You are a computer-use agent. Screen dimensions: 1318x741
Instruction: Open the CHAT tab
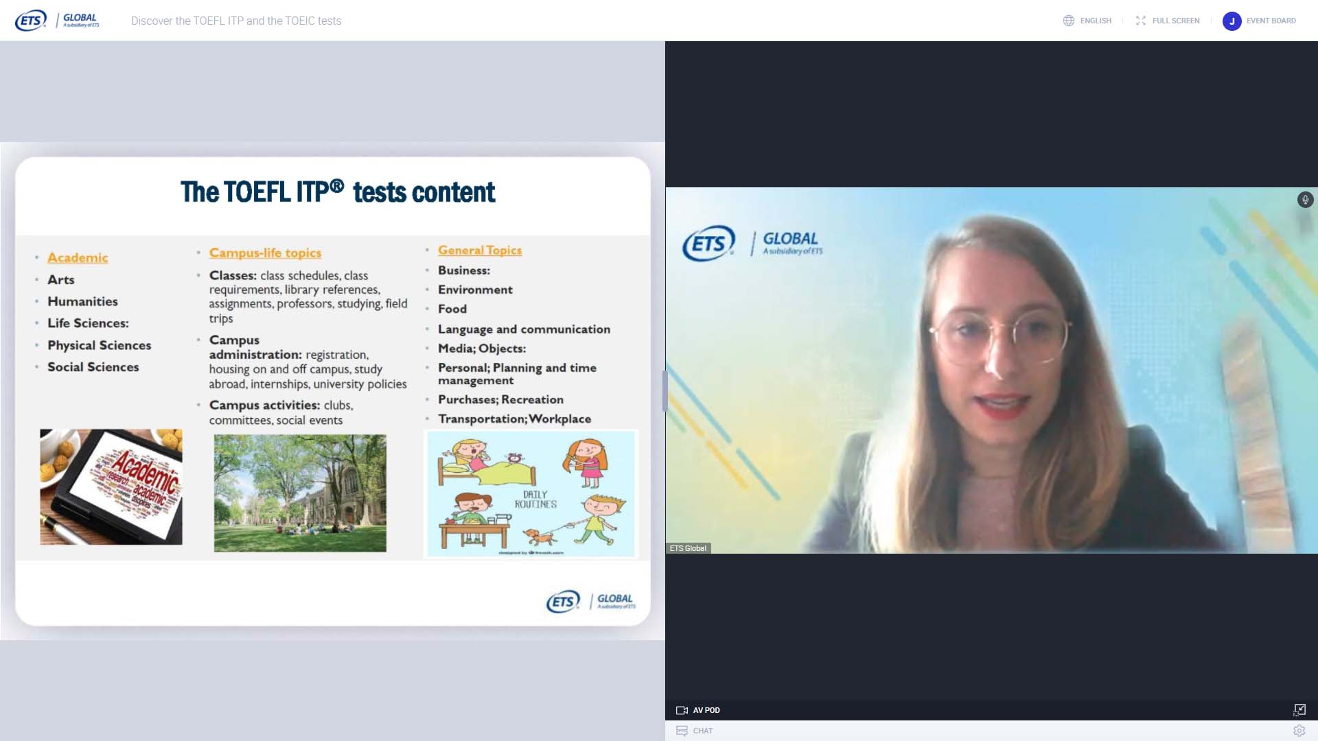coord(703,731)
